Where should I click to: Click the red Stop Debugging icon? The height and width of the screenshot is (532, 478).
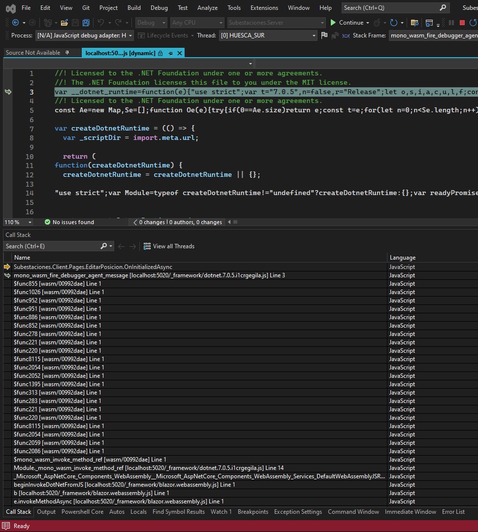(x=462, y=23)
